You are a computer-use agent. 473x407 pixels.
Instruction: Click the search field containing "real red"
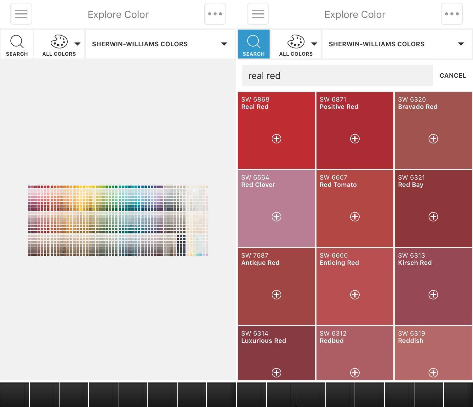[x=337, y=76]
